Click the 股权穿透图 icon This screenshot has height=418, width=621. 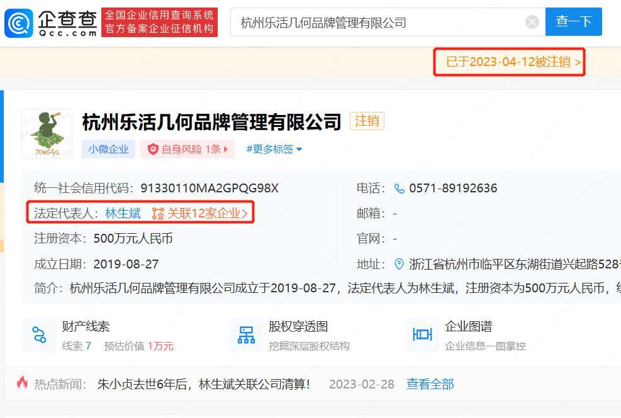(247, 335)
